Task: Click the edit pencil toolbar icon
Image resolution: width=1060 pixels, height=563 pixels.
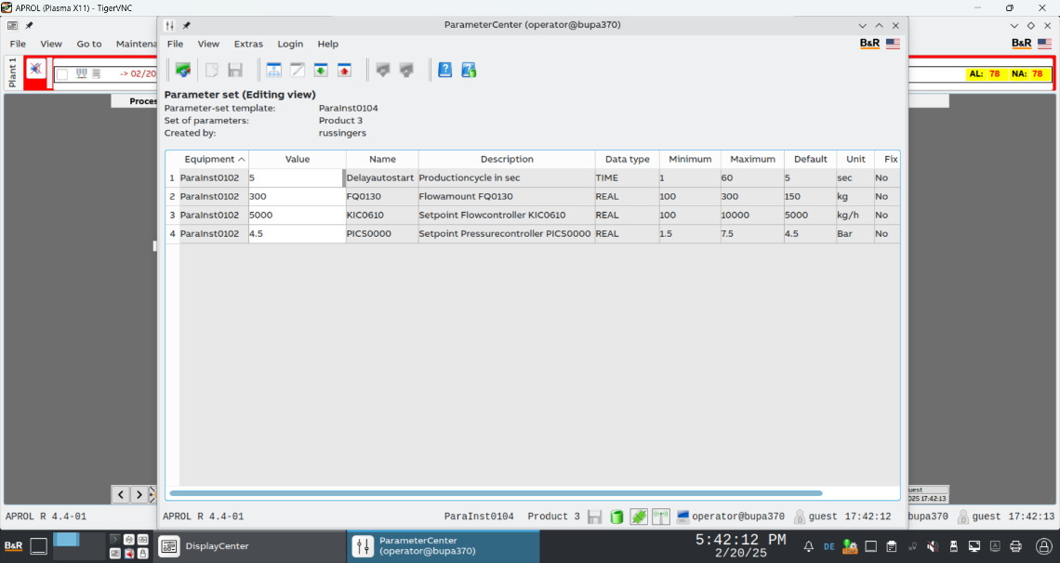Action: point(298,70)
